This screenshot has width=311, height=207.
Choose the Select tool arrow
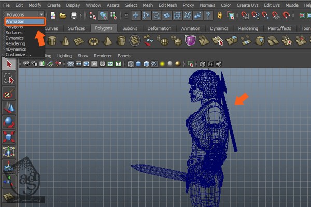pos(9,64)
